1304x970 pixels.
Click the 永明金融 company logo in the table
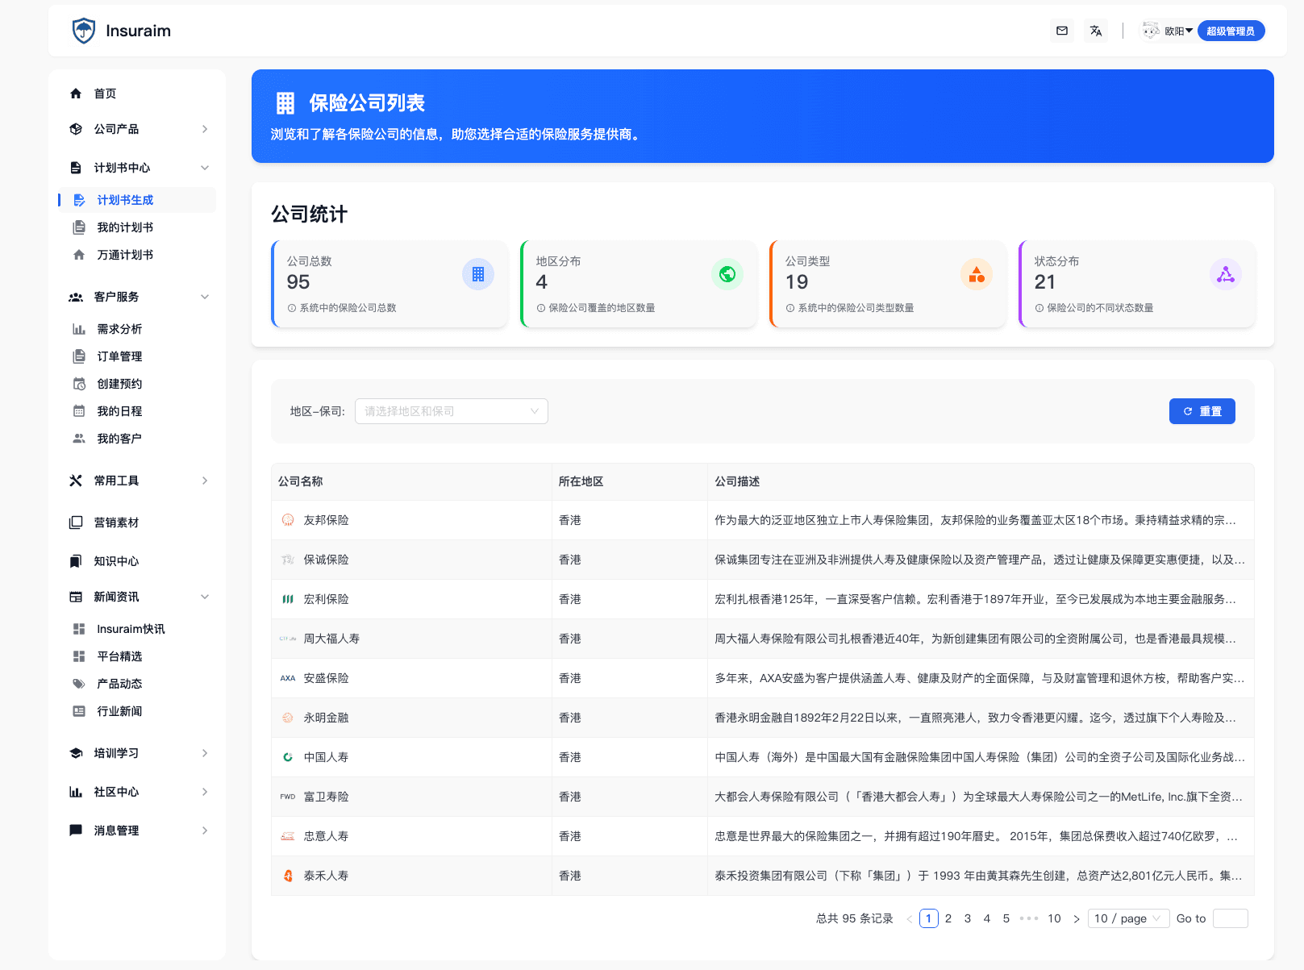[287, 717]
